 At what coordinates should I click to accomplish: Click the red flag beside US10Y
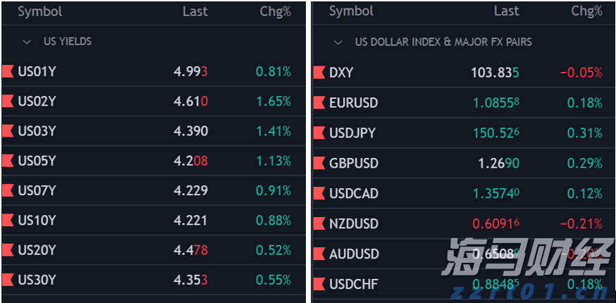click(x=8, y=221)
